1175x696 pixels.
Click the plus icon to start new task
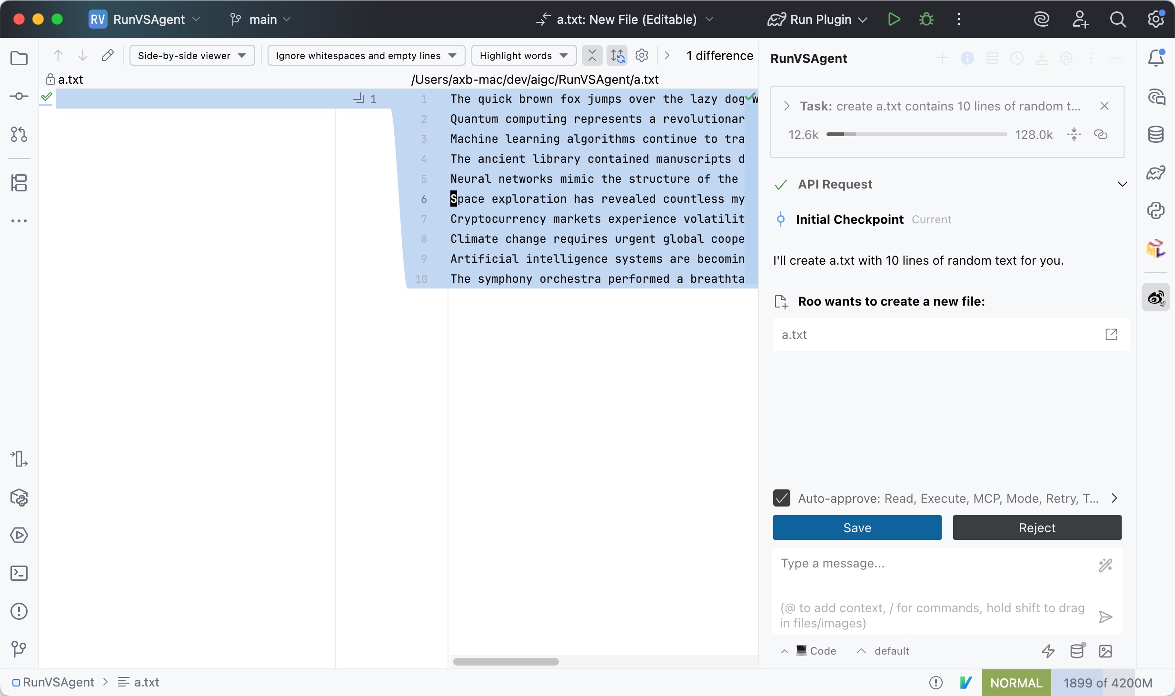click(x=941, y=58)
